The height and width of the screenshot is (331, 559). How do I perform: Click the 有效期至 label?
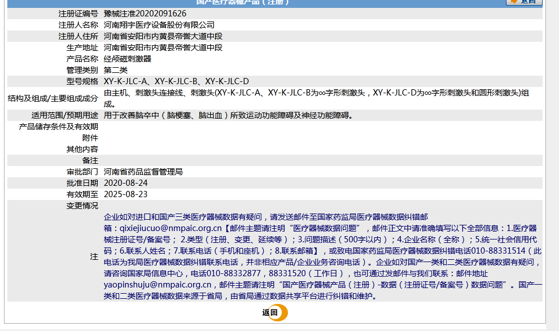[x=82, y=194]
